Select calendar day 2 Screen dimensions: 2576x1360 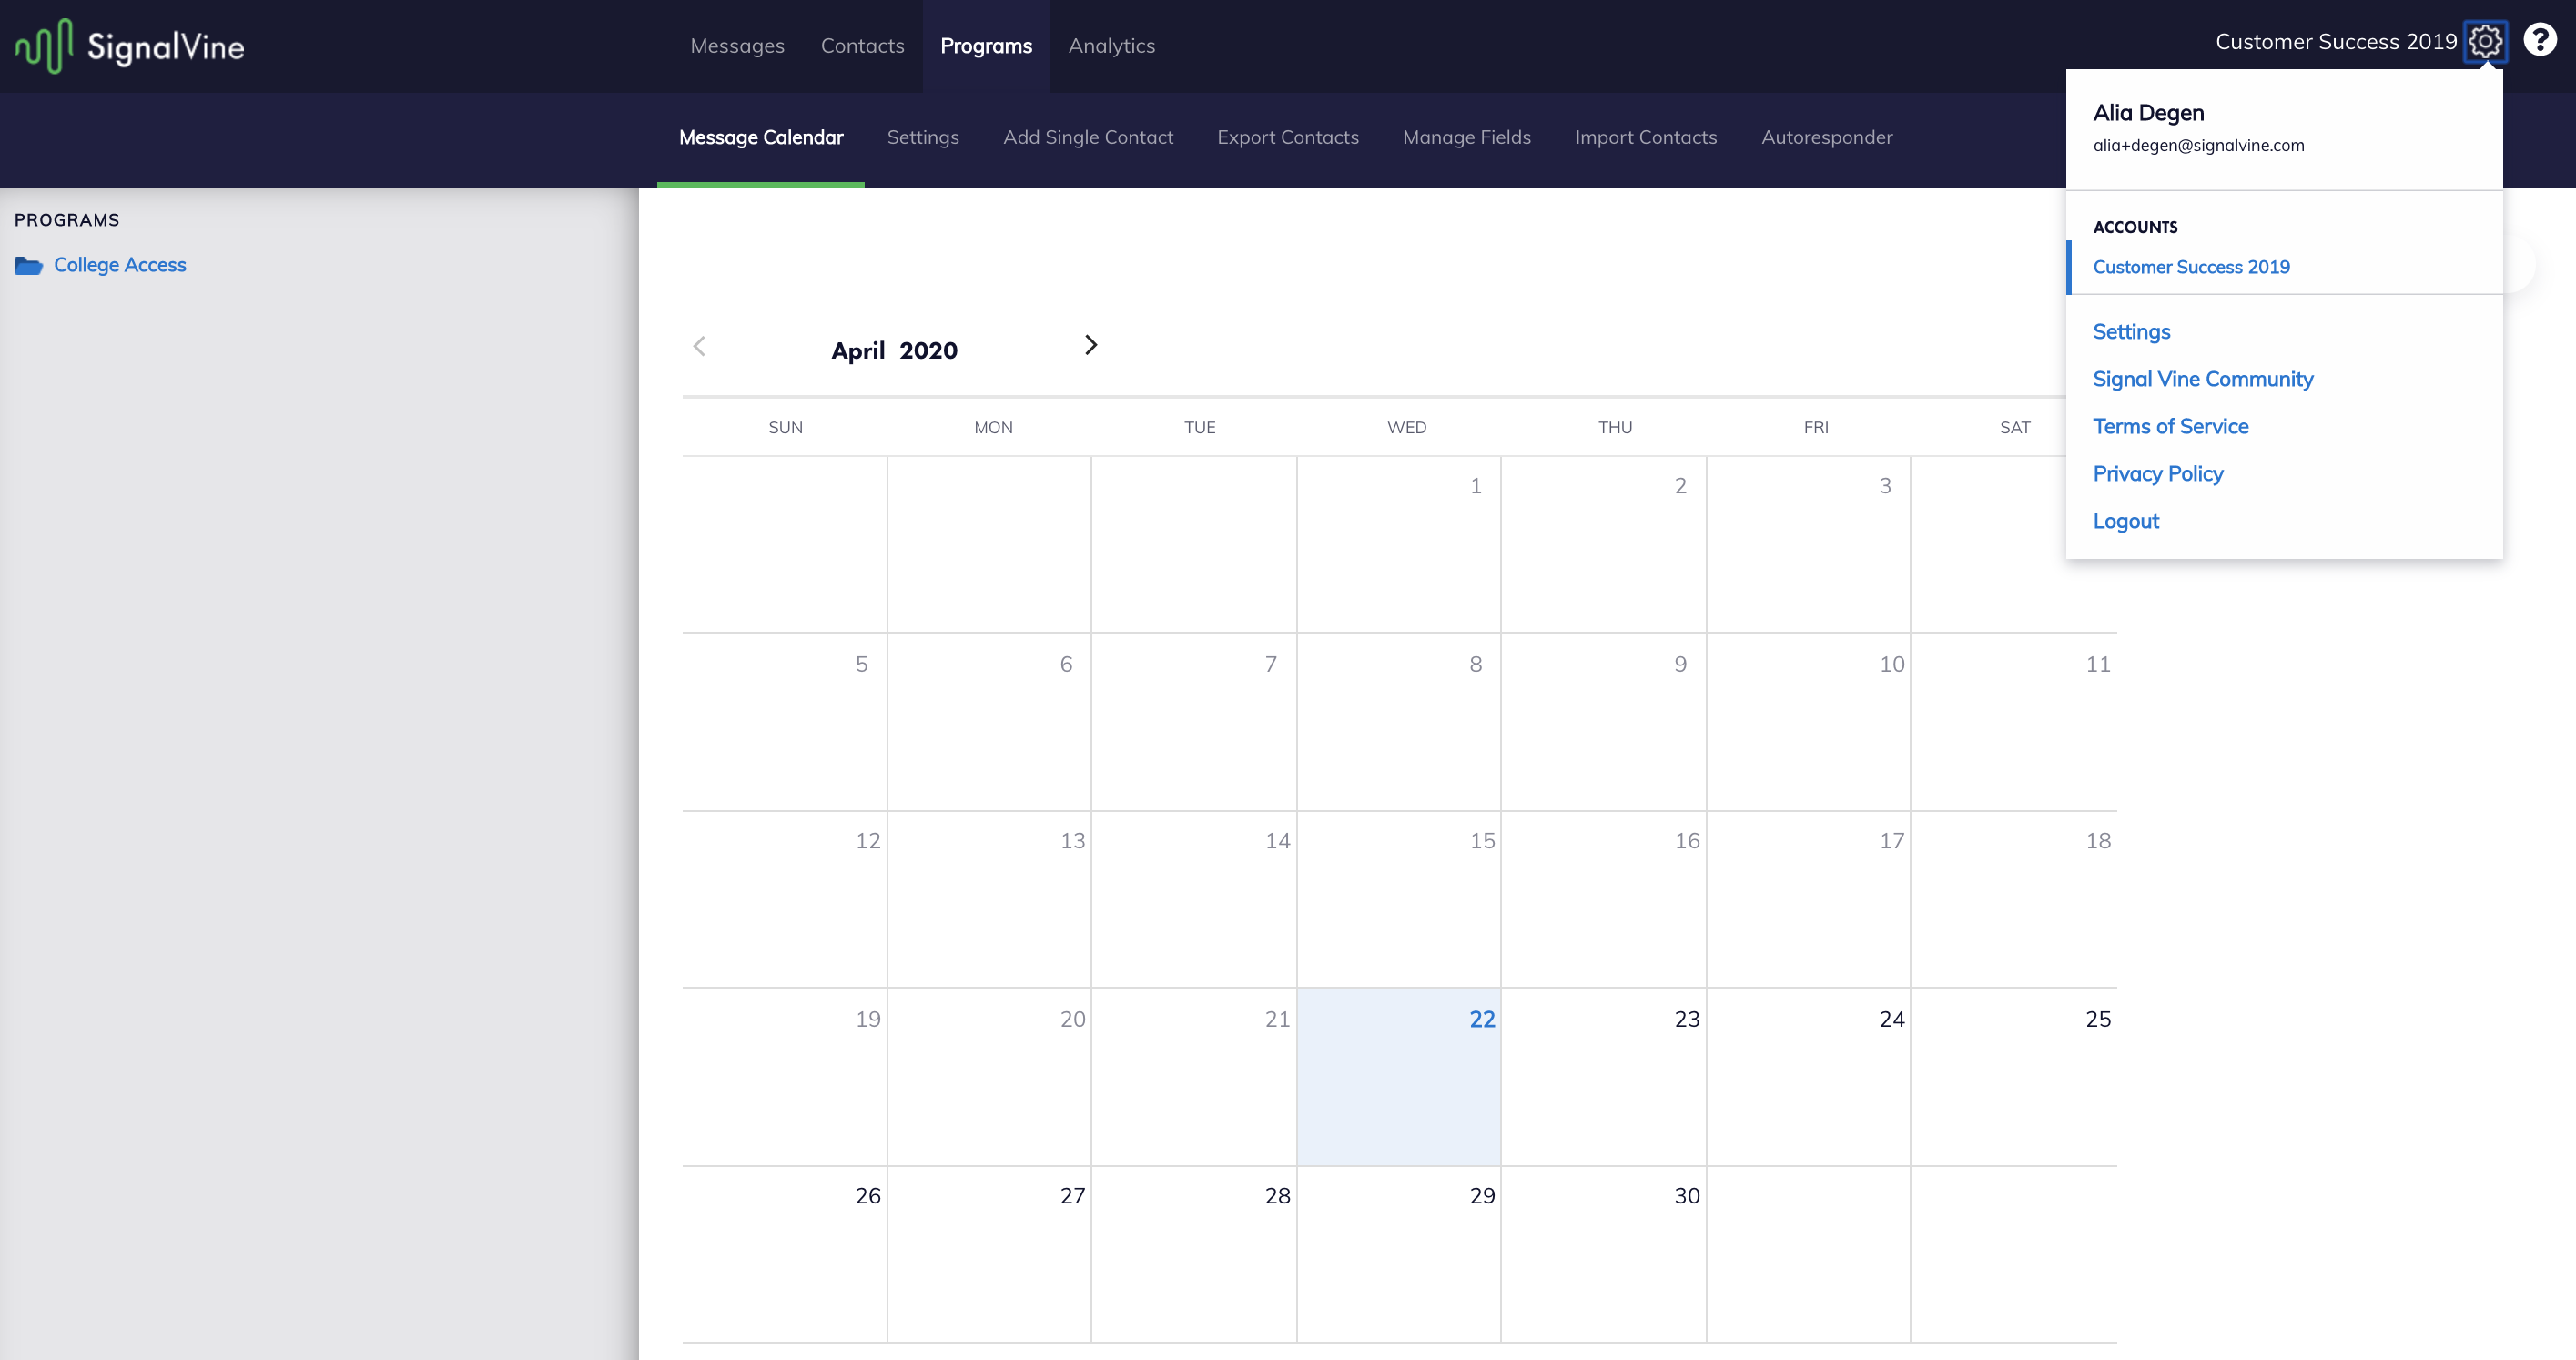click(x=1604, y=544)
